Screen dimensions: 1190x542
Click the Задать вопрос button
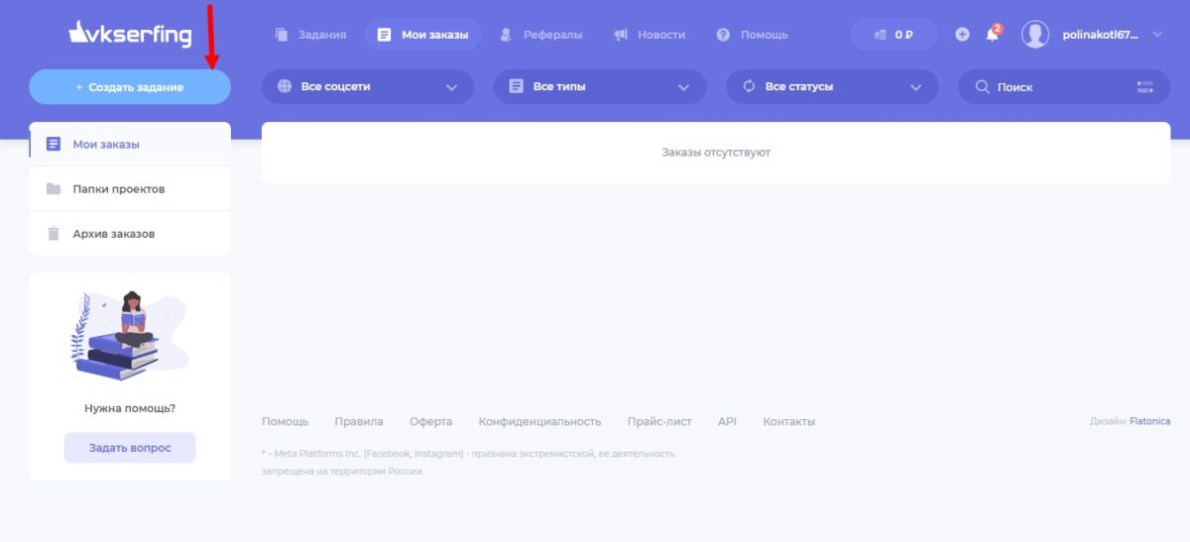point(130,448)
